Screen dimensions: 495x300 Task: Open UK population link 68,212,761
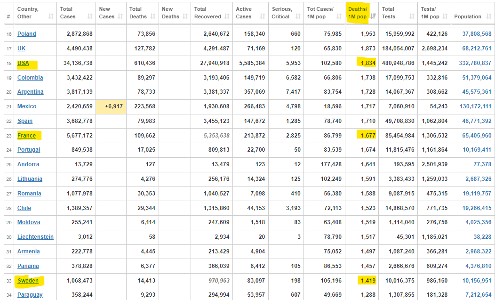(477, 49)
